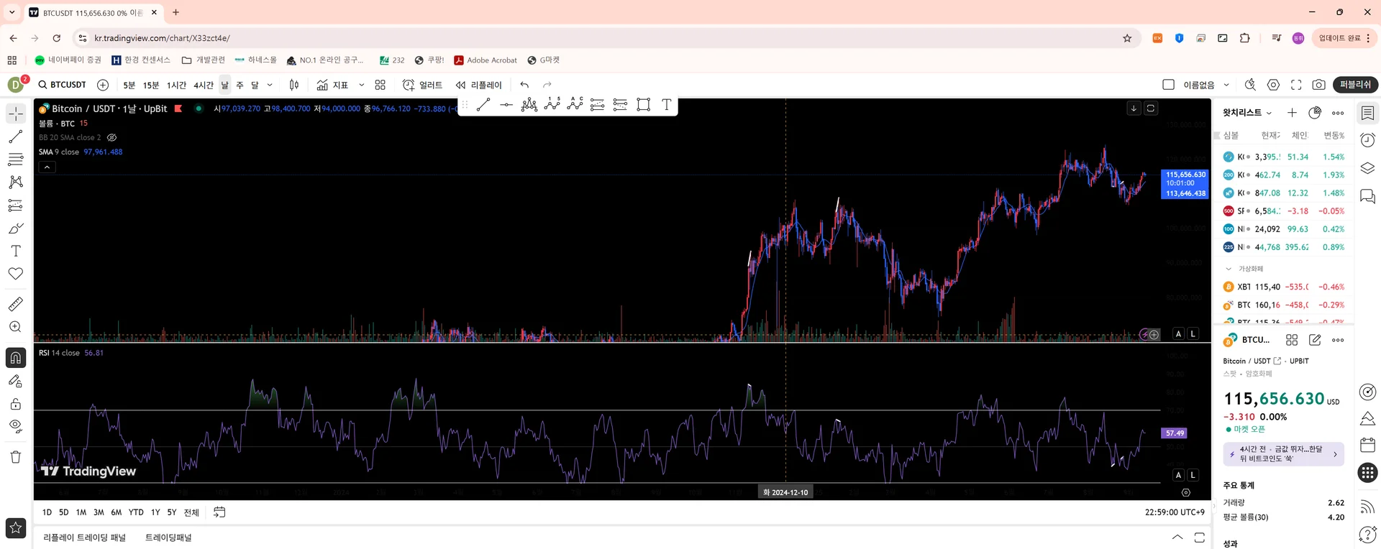Pick head and shoulders pattern tool

click(529, 105)
